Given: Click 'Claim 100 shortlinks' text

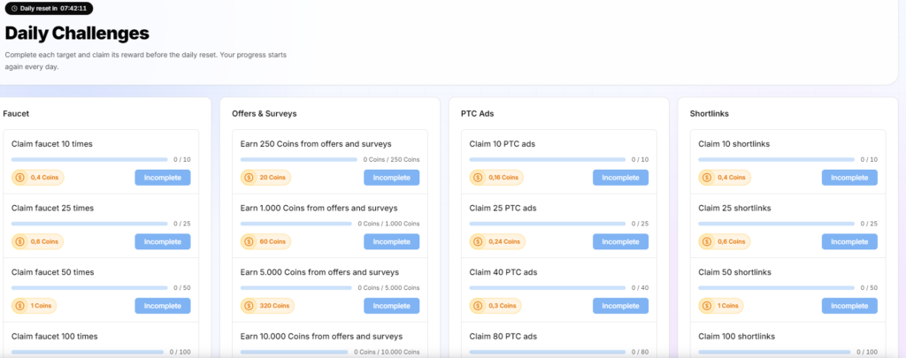Looking at the screenshot, I should (x=737, y=336).
